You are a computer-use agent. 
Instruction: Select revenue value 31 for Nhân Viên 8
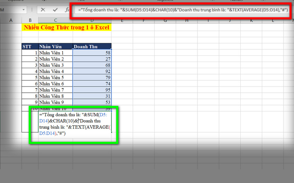click(x=92, y=96)
